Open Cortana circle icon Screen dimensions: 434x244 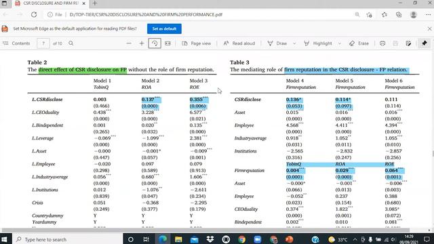131,239
